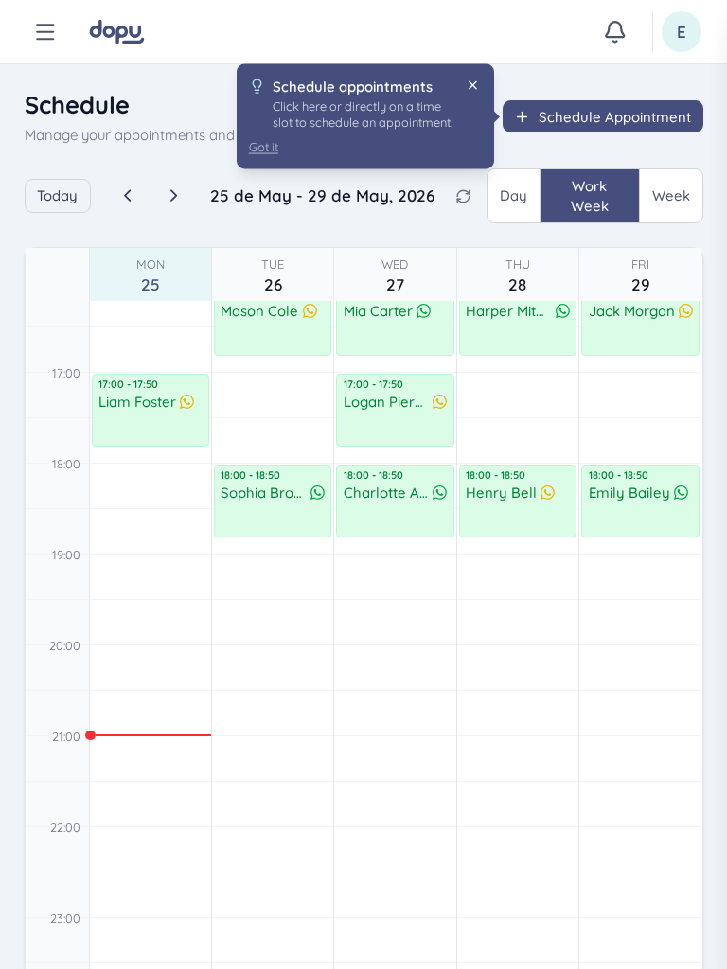Click the 23:00 time label

(x=65, y=918)
